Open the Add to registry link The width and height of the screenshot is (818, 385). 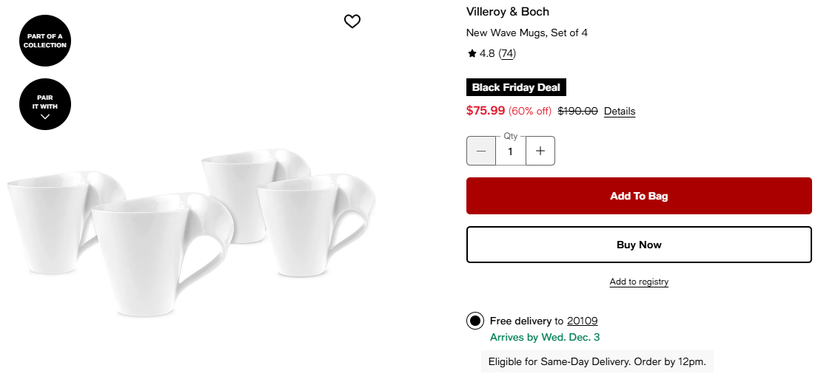click(x=639, y=282)
